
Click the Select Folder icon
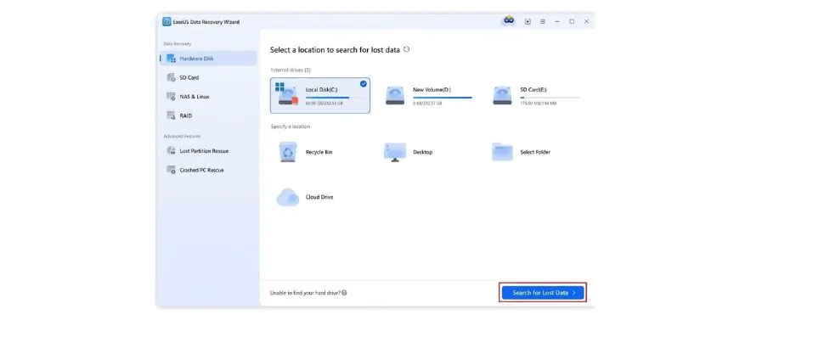click(502, 152)
